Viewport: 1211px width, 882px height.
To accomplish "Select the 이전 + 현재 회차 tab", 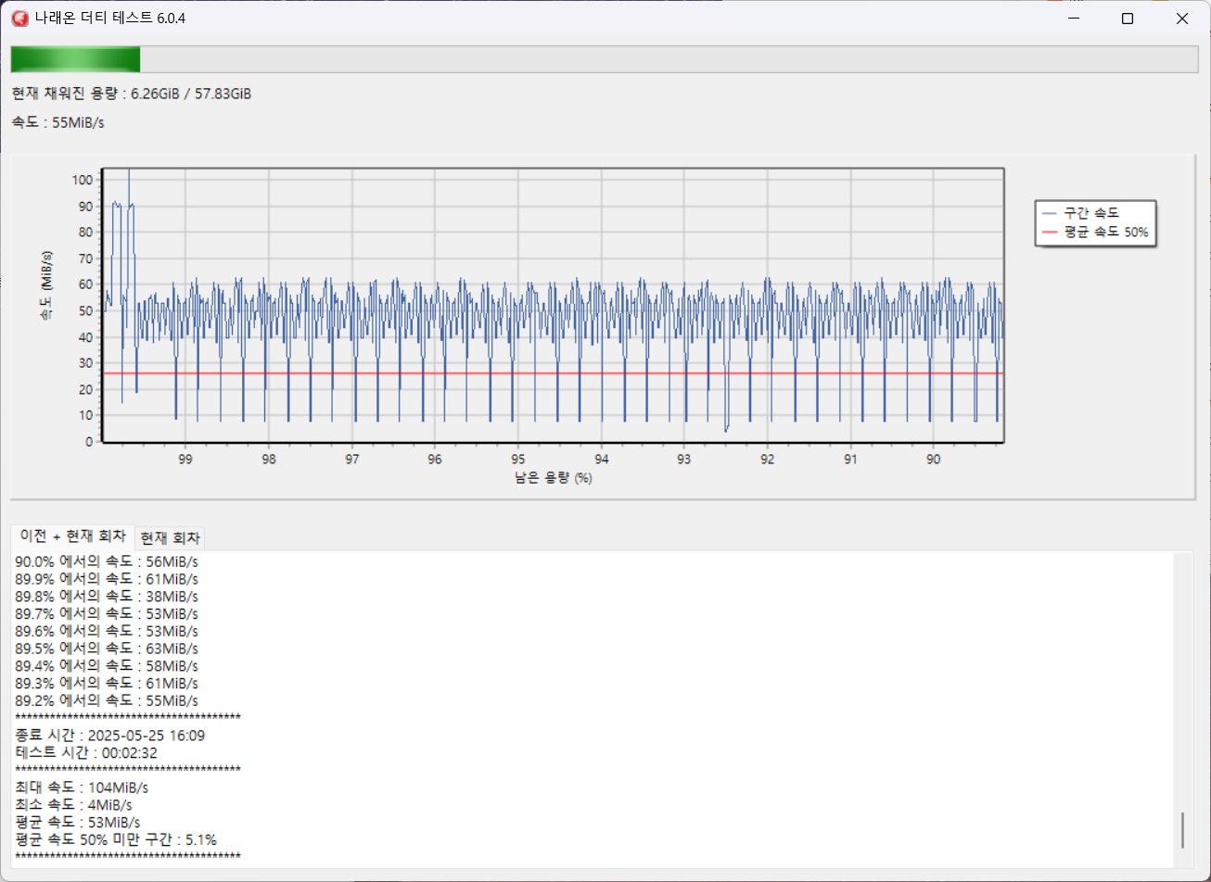I will [72, 537].
